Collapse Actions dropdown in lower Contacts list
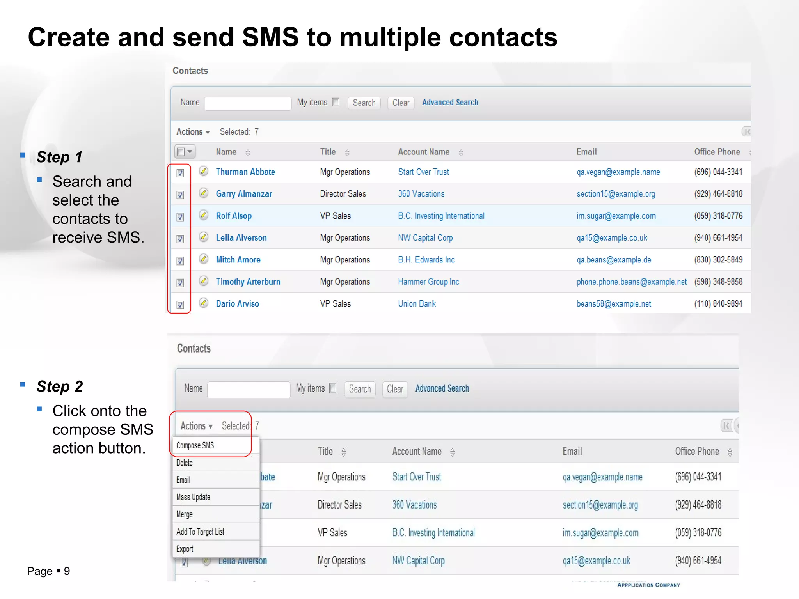Image resolution: width=799 pixels, height=599 pixels. pyautogui.click(x=197, y=426)
